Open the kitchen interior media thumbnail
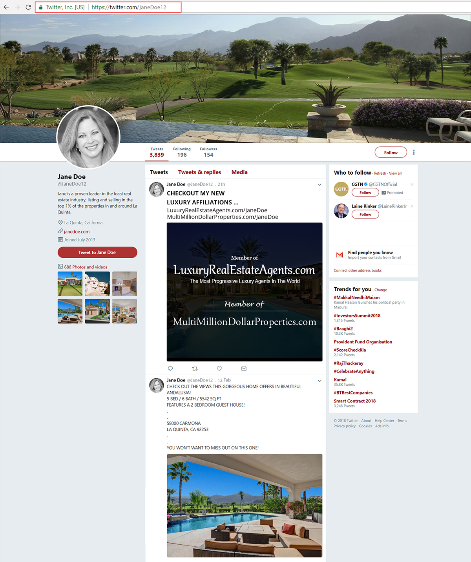The height and width of the screenshot is (562, 471). [x=125, y=284]
